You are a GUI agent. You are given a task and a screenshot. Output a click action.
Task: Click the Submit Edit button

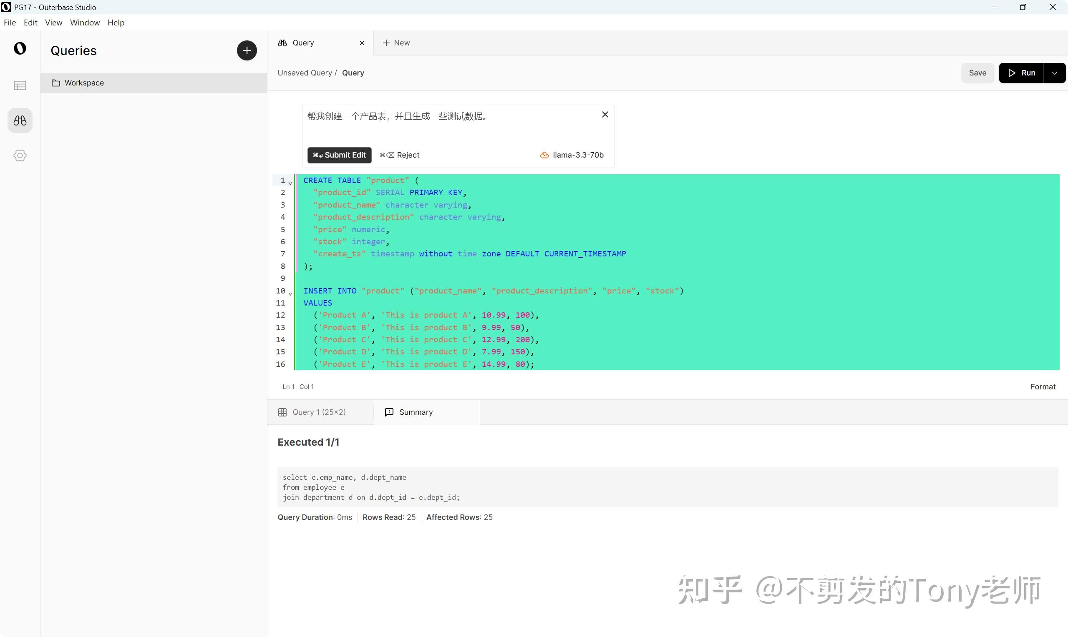click(339, 155)
